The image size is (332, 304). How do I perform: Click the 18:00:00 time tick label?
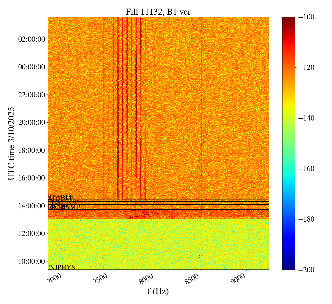tap(32, 150)
